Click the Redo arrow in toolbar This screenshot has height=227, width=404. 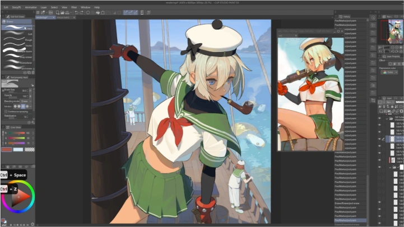click(x=81, y=12)
